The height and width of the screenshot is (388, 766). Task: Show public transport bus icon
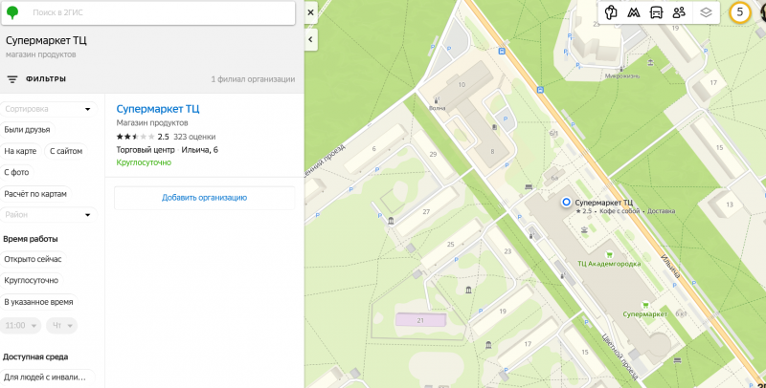(657, 12)
